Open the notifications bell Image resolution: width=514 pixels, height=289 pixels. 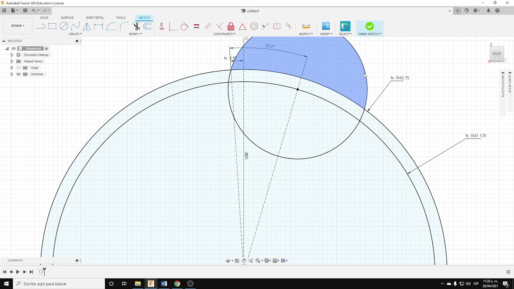click(x=489, y=11)
